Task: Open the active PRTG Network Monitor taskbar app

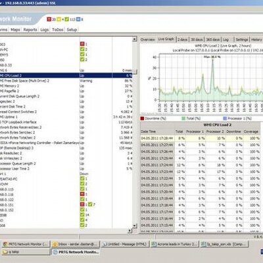Action: [76, 252]
